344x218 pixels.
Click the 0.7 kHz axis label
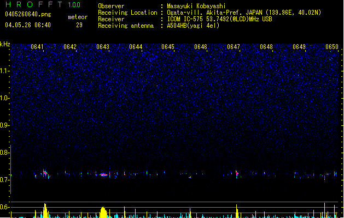(x=5, y=180)
